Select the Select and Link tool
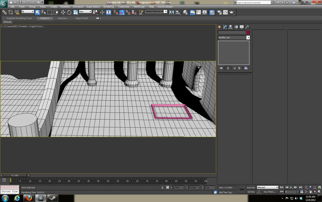The width and height of the screenshot is (322, 202). (4, 12)
